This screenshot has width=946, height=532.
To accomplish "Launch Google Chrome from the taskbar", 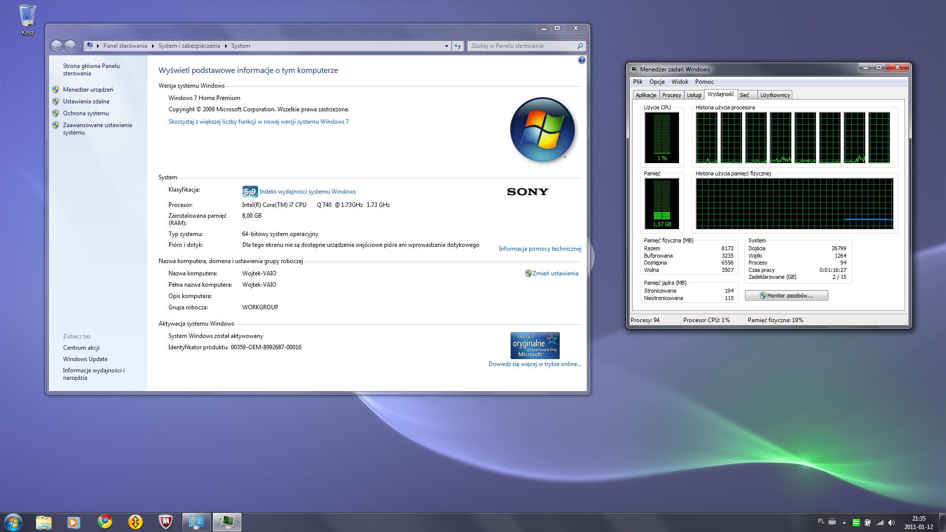I will [x=104, y=522].
